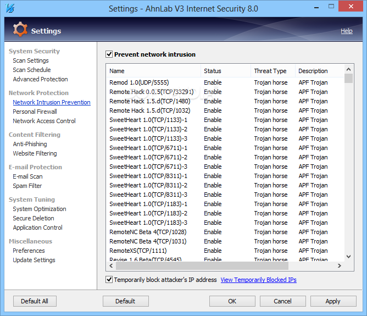
Task: Click the horizontal scrollbar thumb
Action: [202, 265]
